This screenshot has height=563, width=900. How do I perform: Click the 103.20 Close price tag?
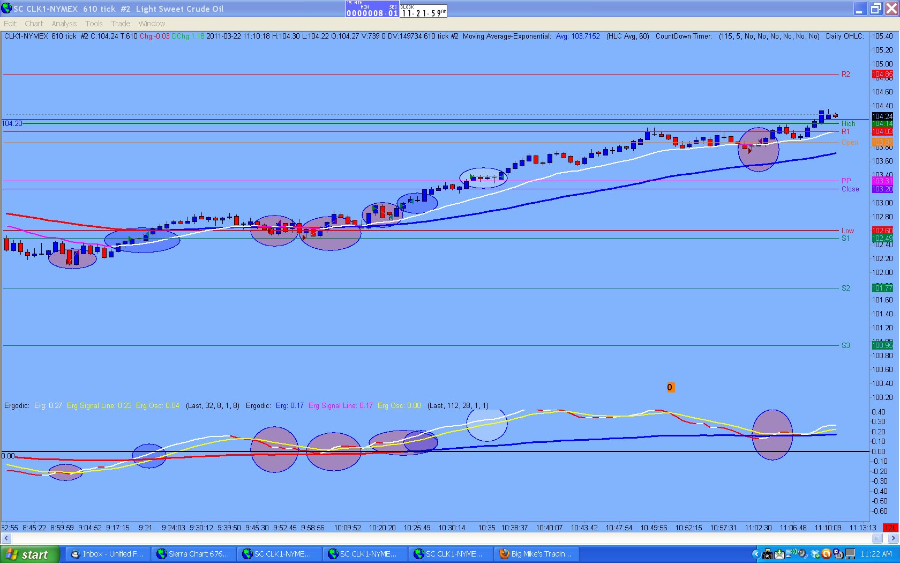[882, 189]
